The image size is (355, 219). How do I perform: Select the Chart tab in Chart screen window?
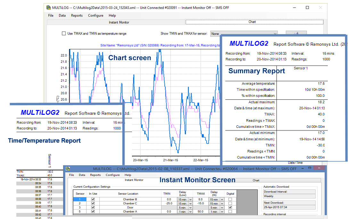pos(254,22)
